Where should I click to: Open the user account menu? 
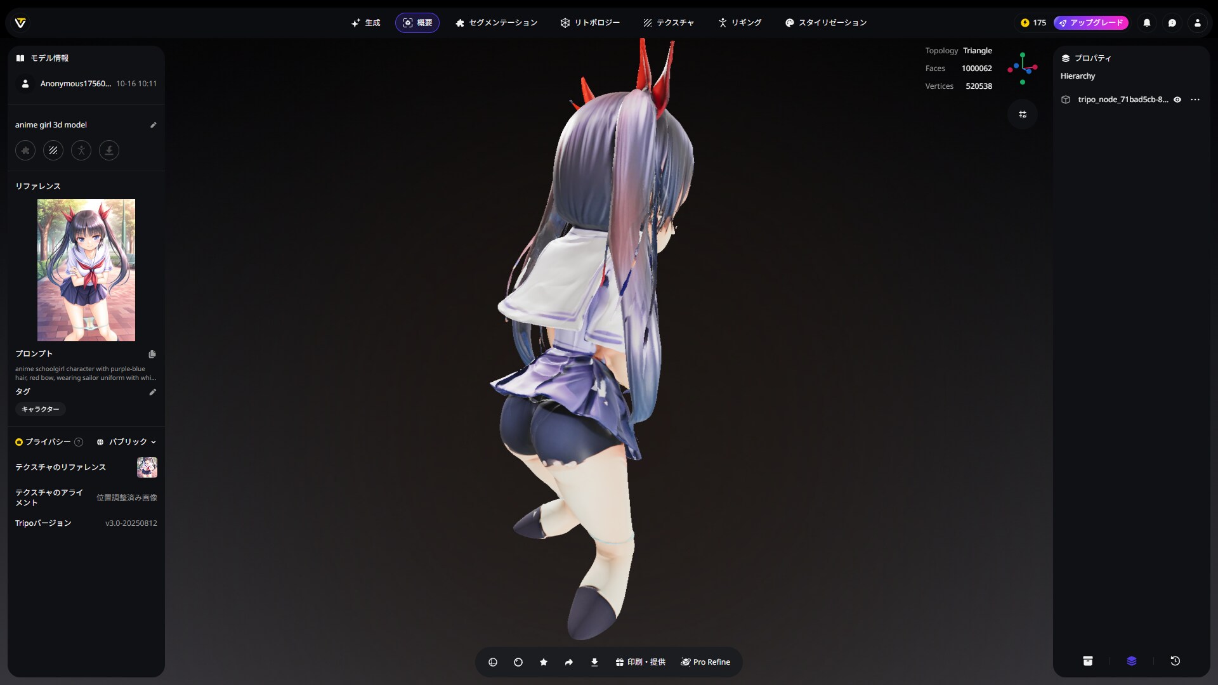click(x=1198, y=23)
